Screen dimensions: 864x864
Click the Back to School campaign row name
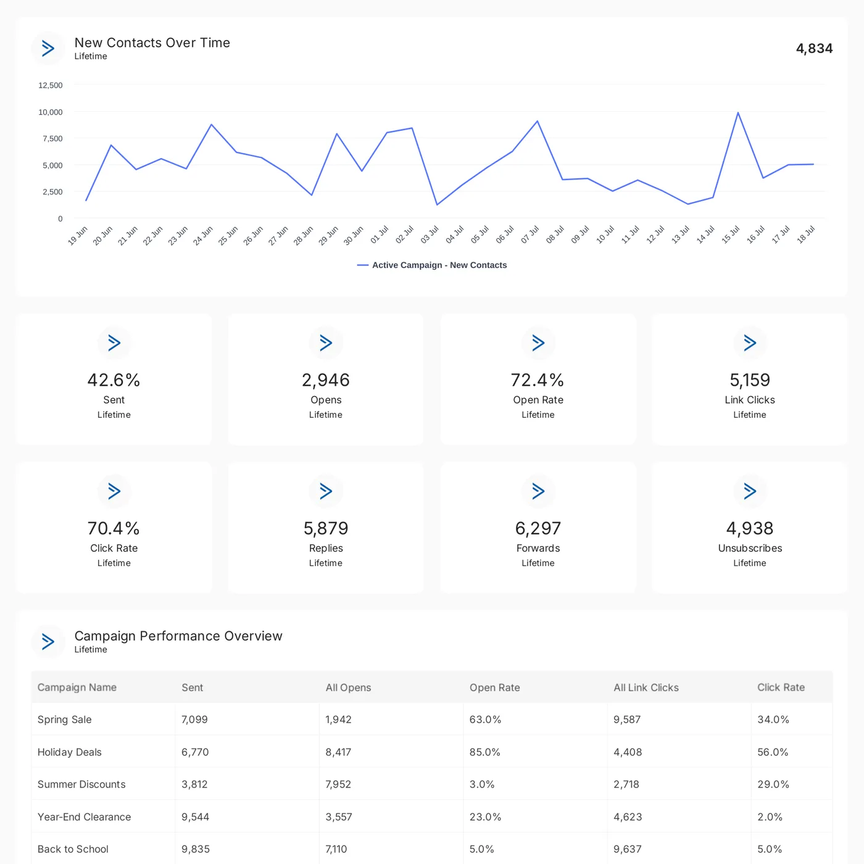(x=73, y=849)
